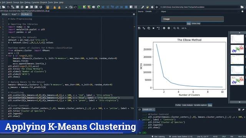The height and width of the screenshot is (138, 246).
Task: Click Save all plots icon
Action: pos(144,28)
